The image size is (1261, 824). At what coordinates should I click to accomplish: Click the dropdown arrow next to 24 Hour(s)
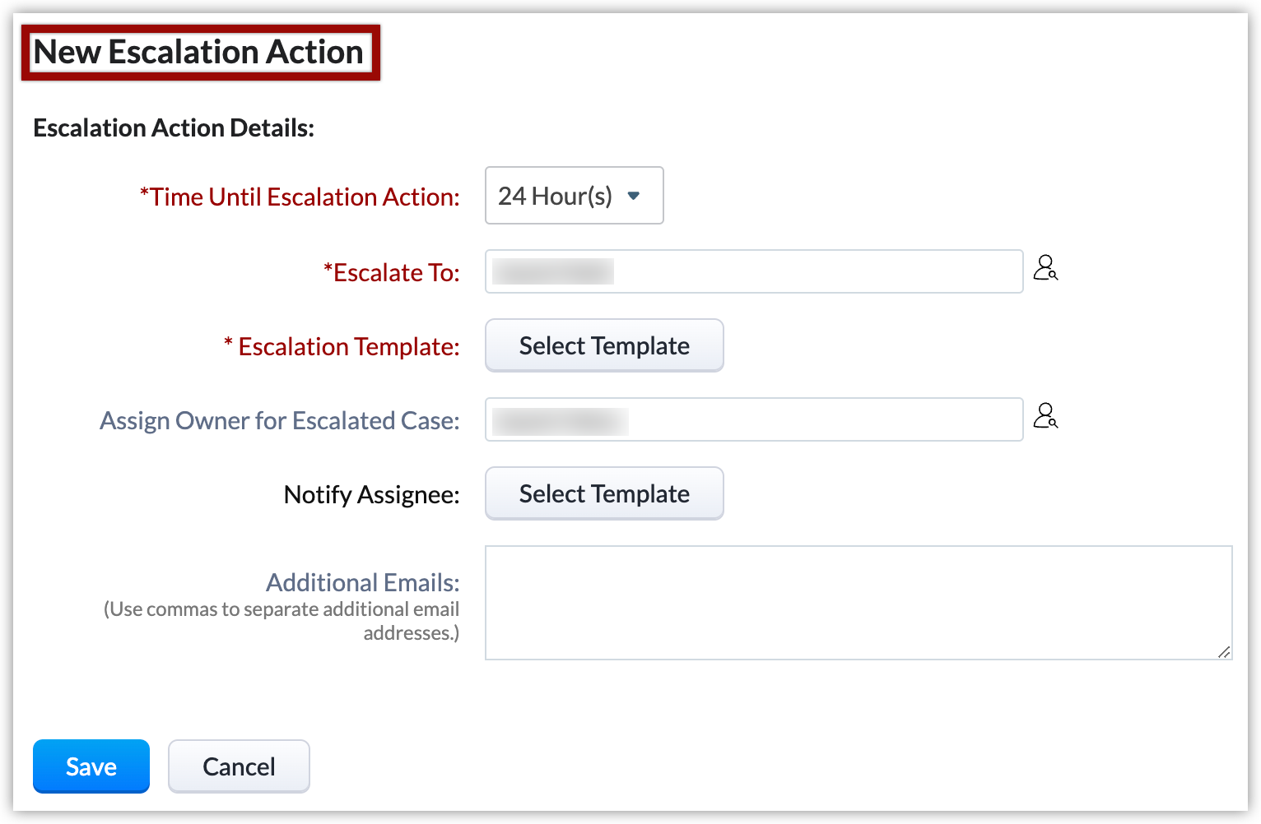tap(634, 196)
